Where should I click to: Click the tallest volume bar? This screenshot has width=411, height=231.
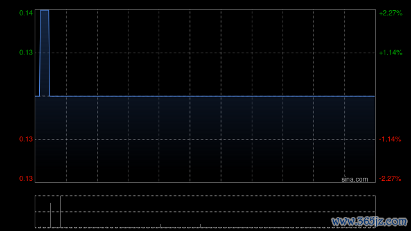(x=60, y=212)
